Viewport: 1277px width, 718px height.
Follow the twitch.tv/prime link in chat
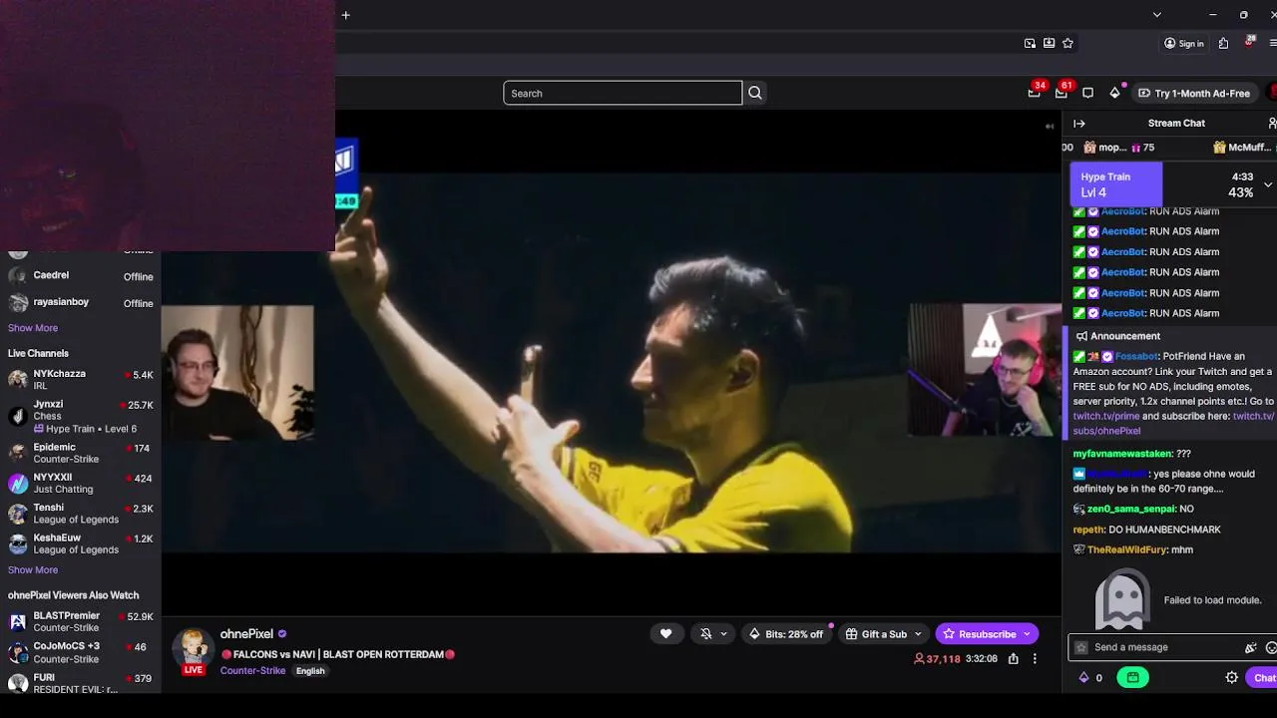1106,416
